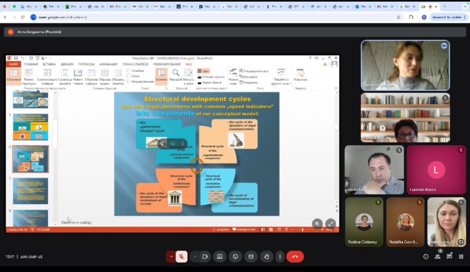Check the Линейка checkbox in ribbon
The width and height of the screenshot is (470, 272).
(129, 71)
